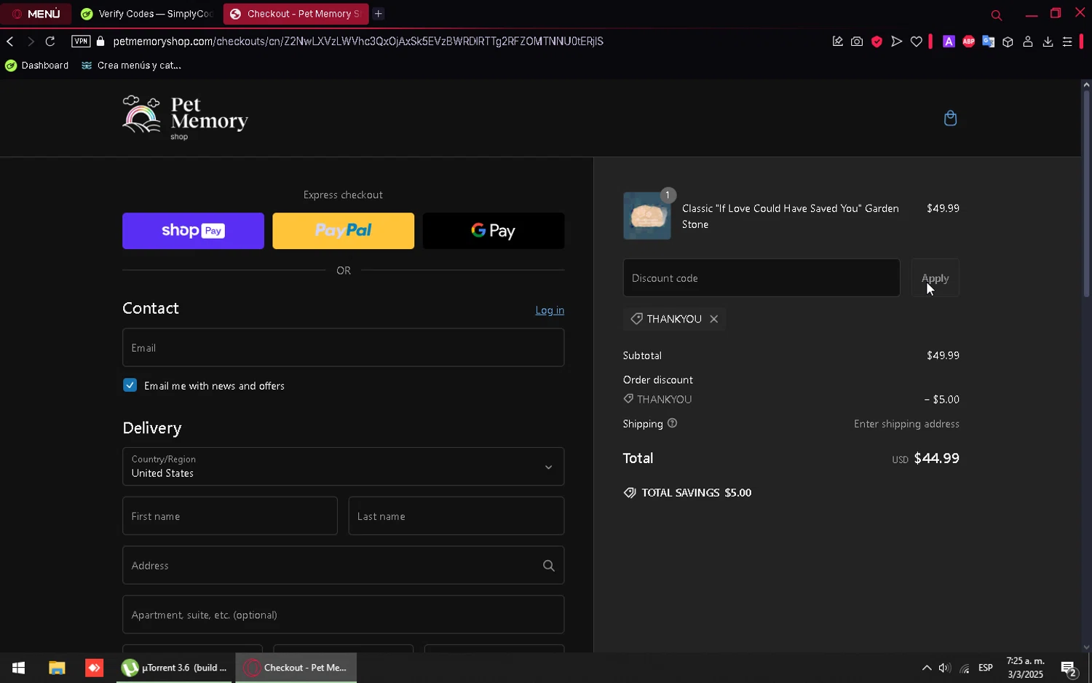Open the clock showing 7:25 a. m.

tap(1025, 668)
